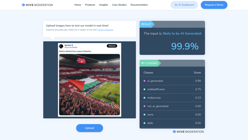
Task: Click the Hive Moderation logo below results
Action: [188, 132]
